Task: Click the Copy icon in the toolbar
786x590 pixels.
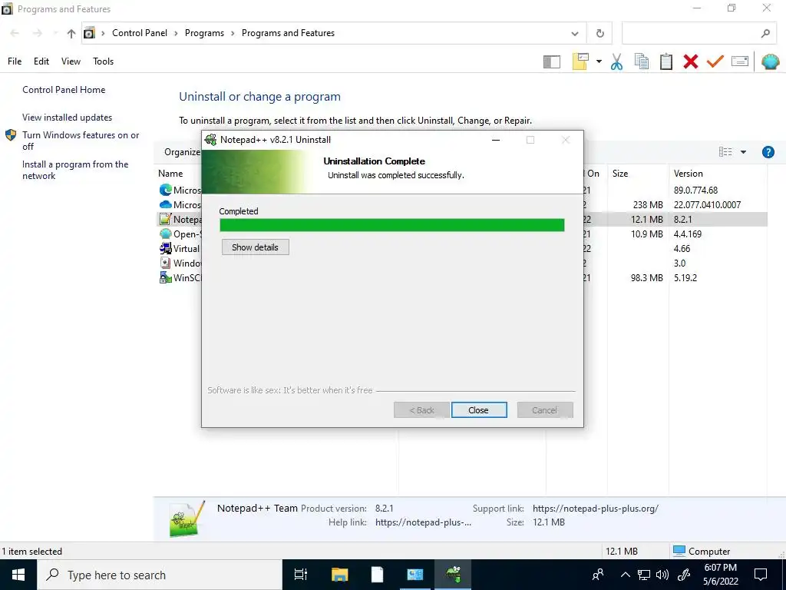Action: click(641, 61)
